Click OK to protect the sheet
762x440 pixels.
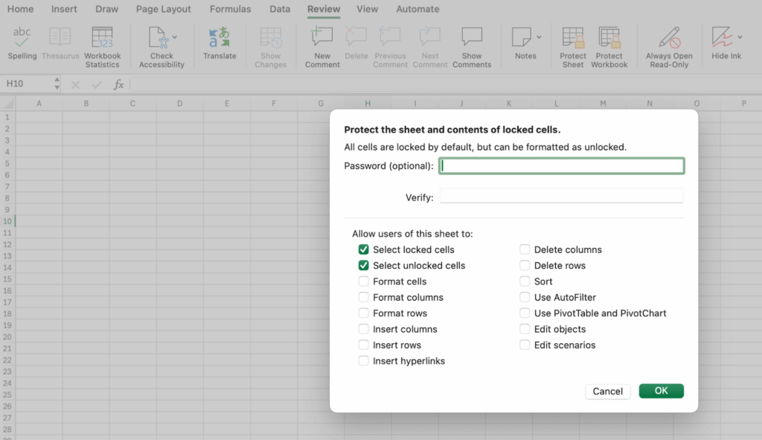(661, 391)
